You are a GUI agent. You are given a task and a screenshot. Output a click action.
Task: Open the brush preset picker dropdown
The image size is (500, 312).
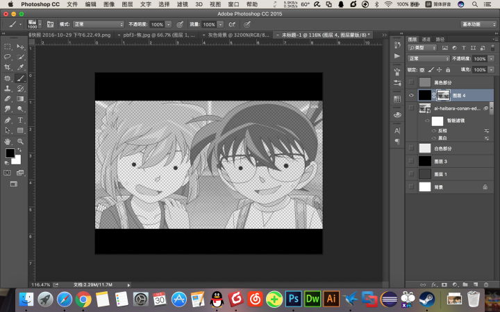coord(40,24)
